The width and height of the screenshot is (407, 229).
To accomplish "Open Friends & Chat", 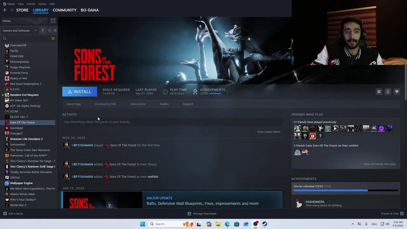I will 392,214.
